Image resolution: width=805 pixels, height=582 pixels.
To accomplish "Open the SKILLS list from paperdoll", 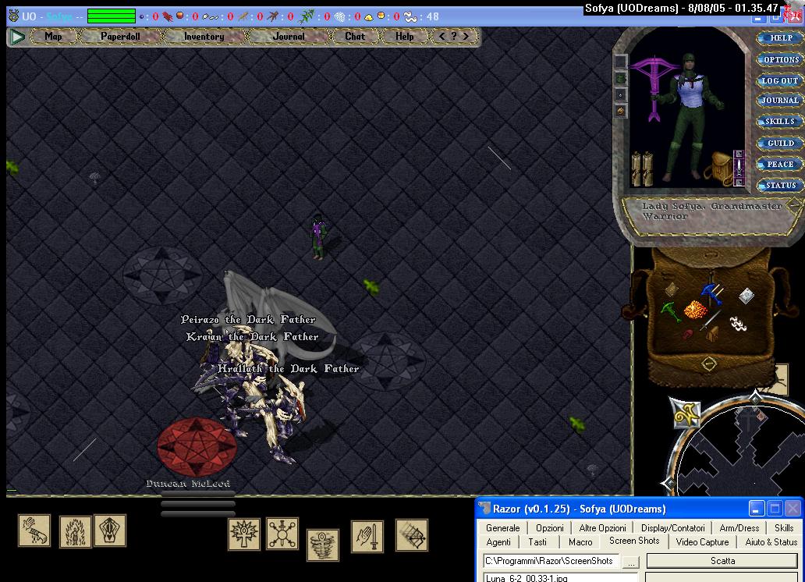I will pyautogui.click(x=780, y=122).
